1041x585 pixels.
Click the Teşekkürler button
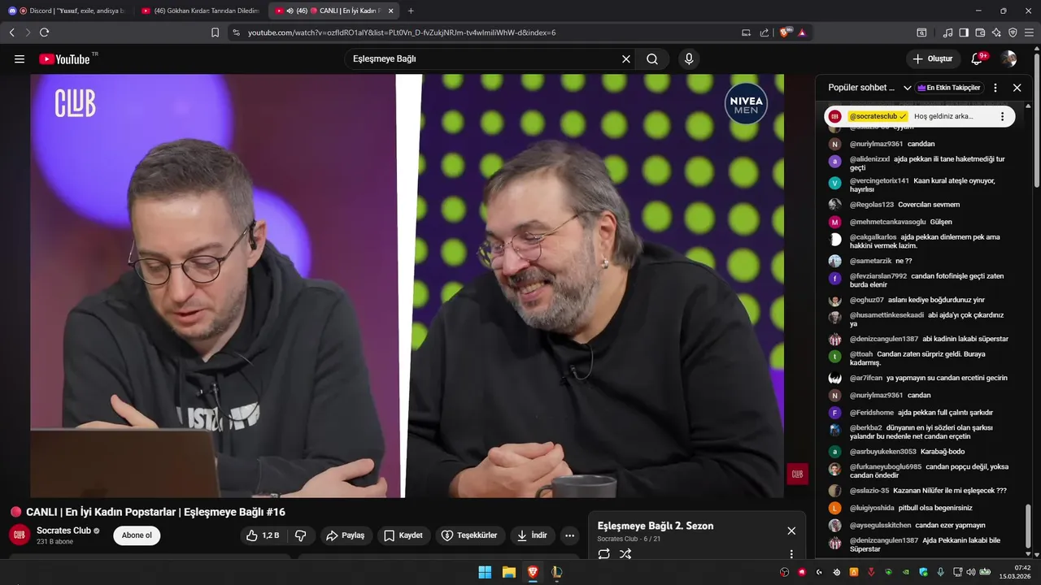(x=469, y=535)
